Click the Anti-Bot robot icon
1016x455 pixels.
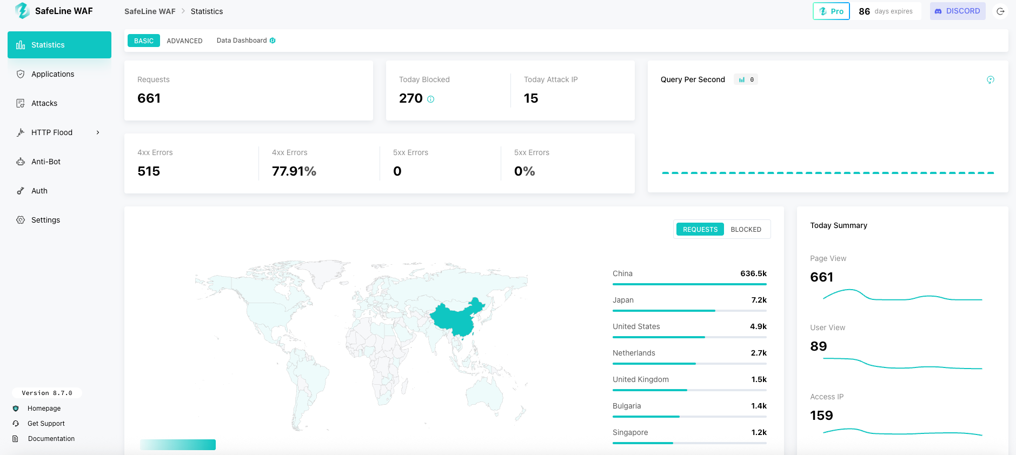(21, 162)
